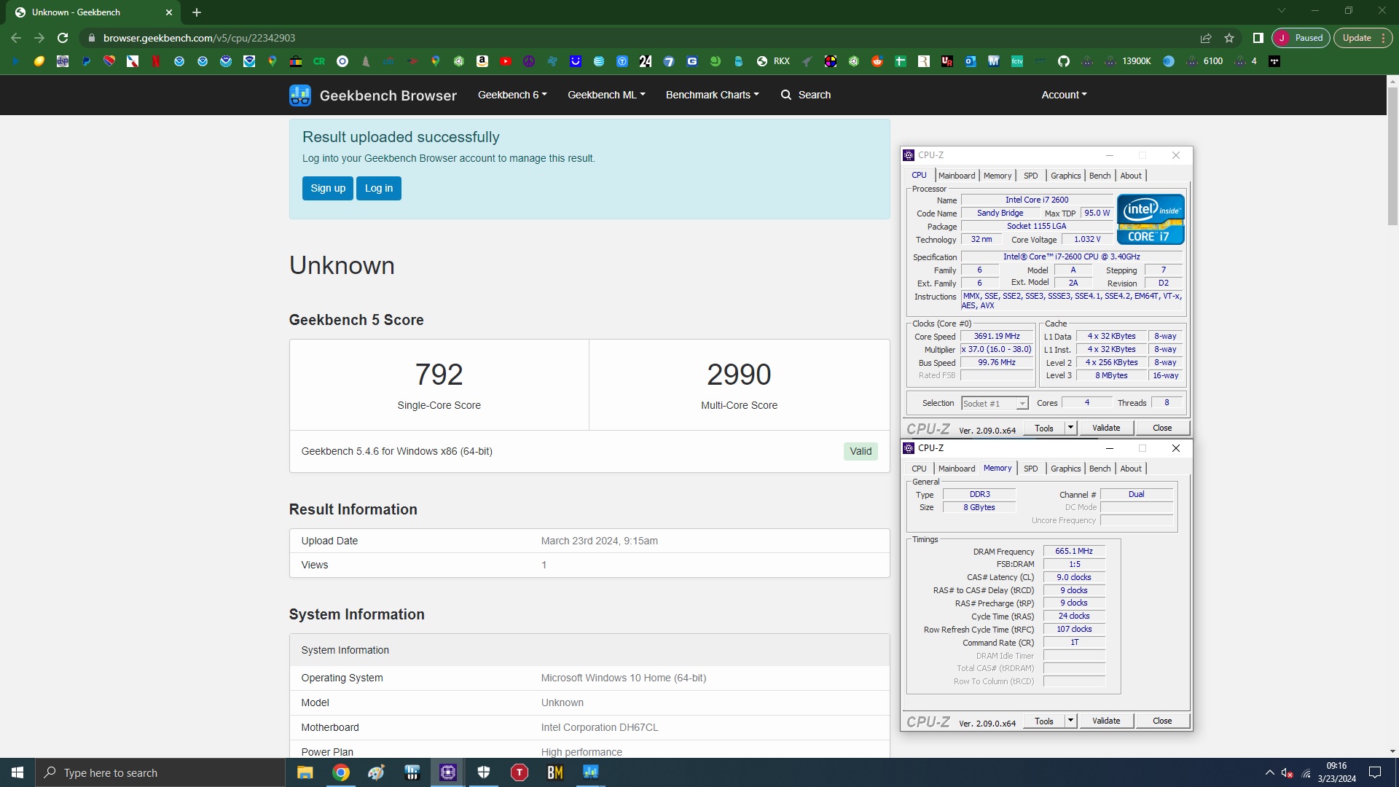Screen dimensions: 1399x787
Task: Open the Windows Start menu
Action: click(17, 772)
